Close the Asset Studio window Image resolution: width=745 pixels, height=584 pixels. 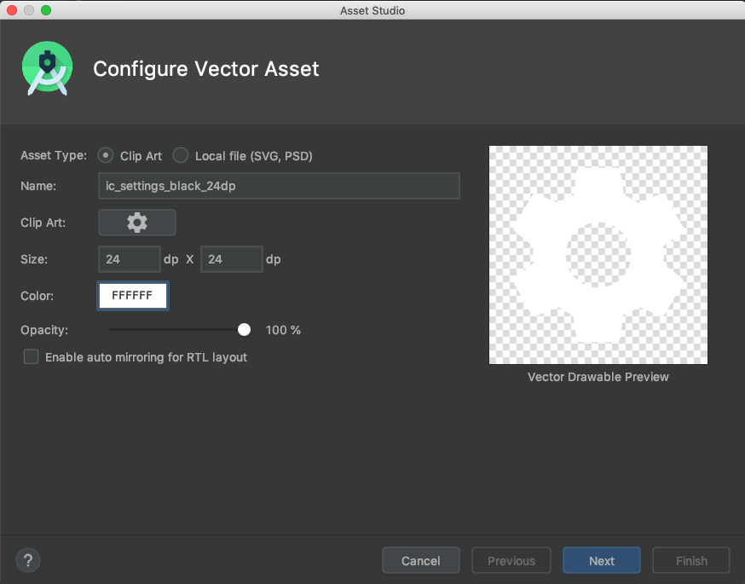(12, 10)
